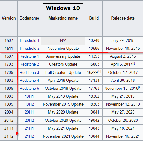Click the October 2018 Update cell
Screen dimensions: 143x141
coord(63,88)
